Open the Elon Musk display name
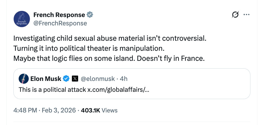Screen dimensions: 261x125 [46, 79]
